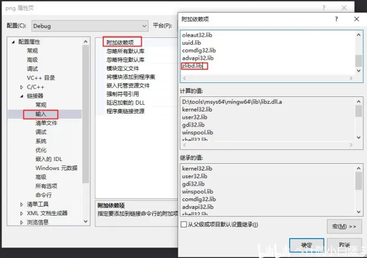Click the 取消 button
The height and width of the screenshot is (258, 367).
(344, 245)
